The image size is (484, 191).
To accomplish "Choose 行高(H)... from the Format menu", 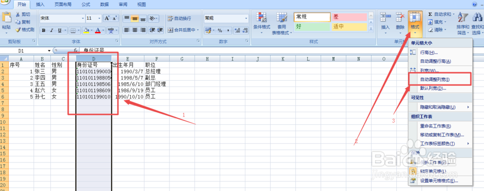I will pos(440,53).
